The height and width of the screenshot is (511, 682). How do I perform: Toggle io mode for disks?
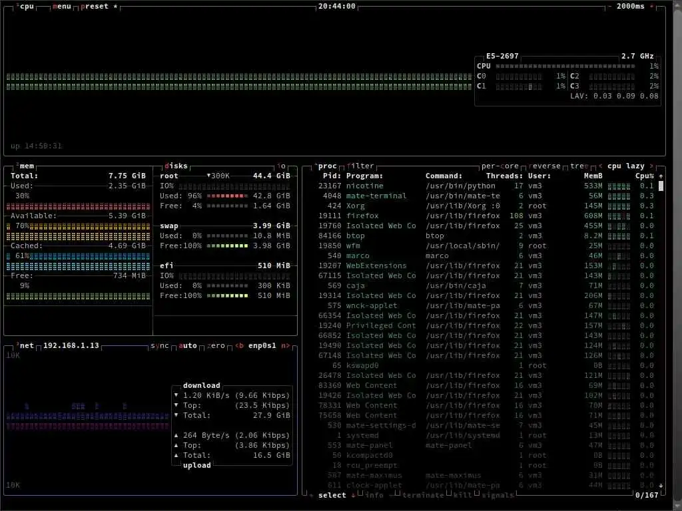[282, 166]
